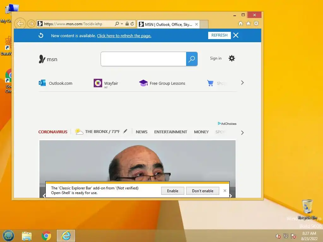Launch Google Chrome from the taskbar
This screenshot has height=242, width=323.
coord(46,236)
